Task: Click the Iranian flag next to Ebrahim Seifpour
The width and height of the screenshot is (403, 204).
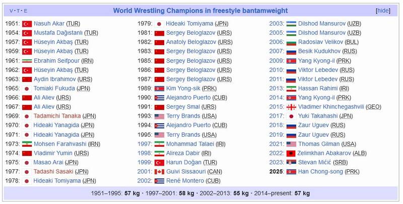Action: point(27,60)
